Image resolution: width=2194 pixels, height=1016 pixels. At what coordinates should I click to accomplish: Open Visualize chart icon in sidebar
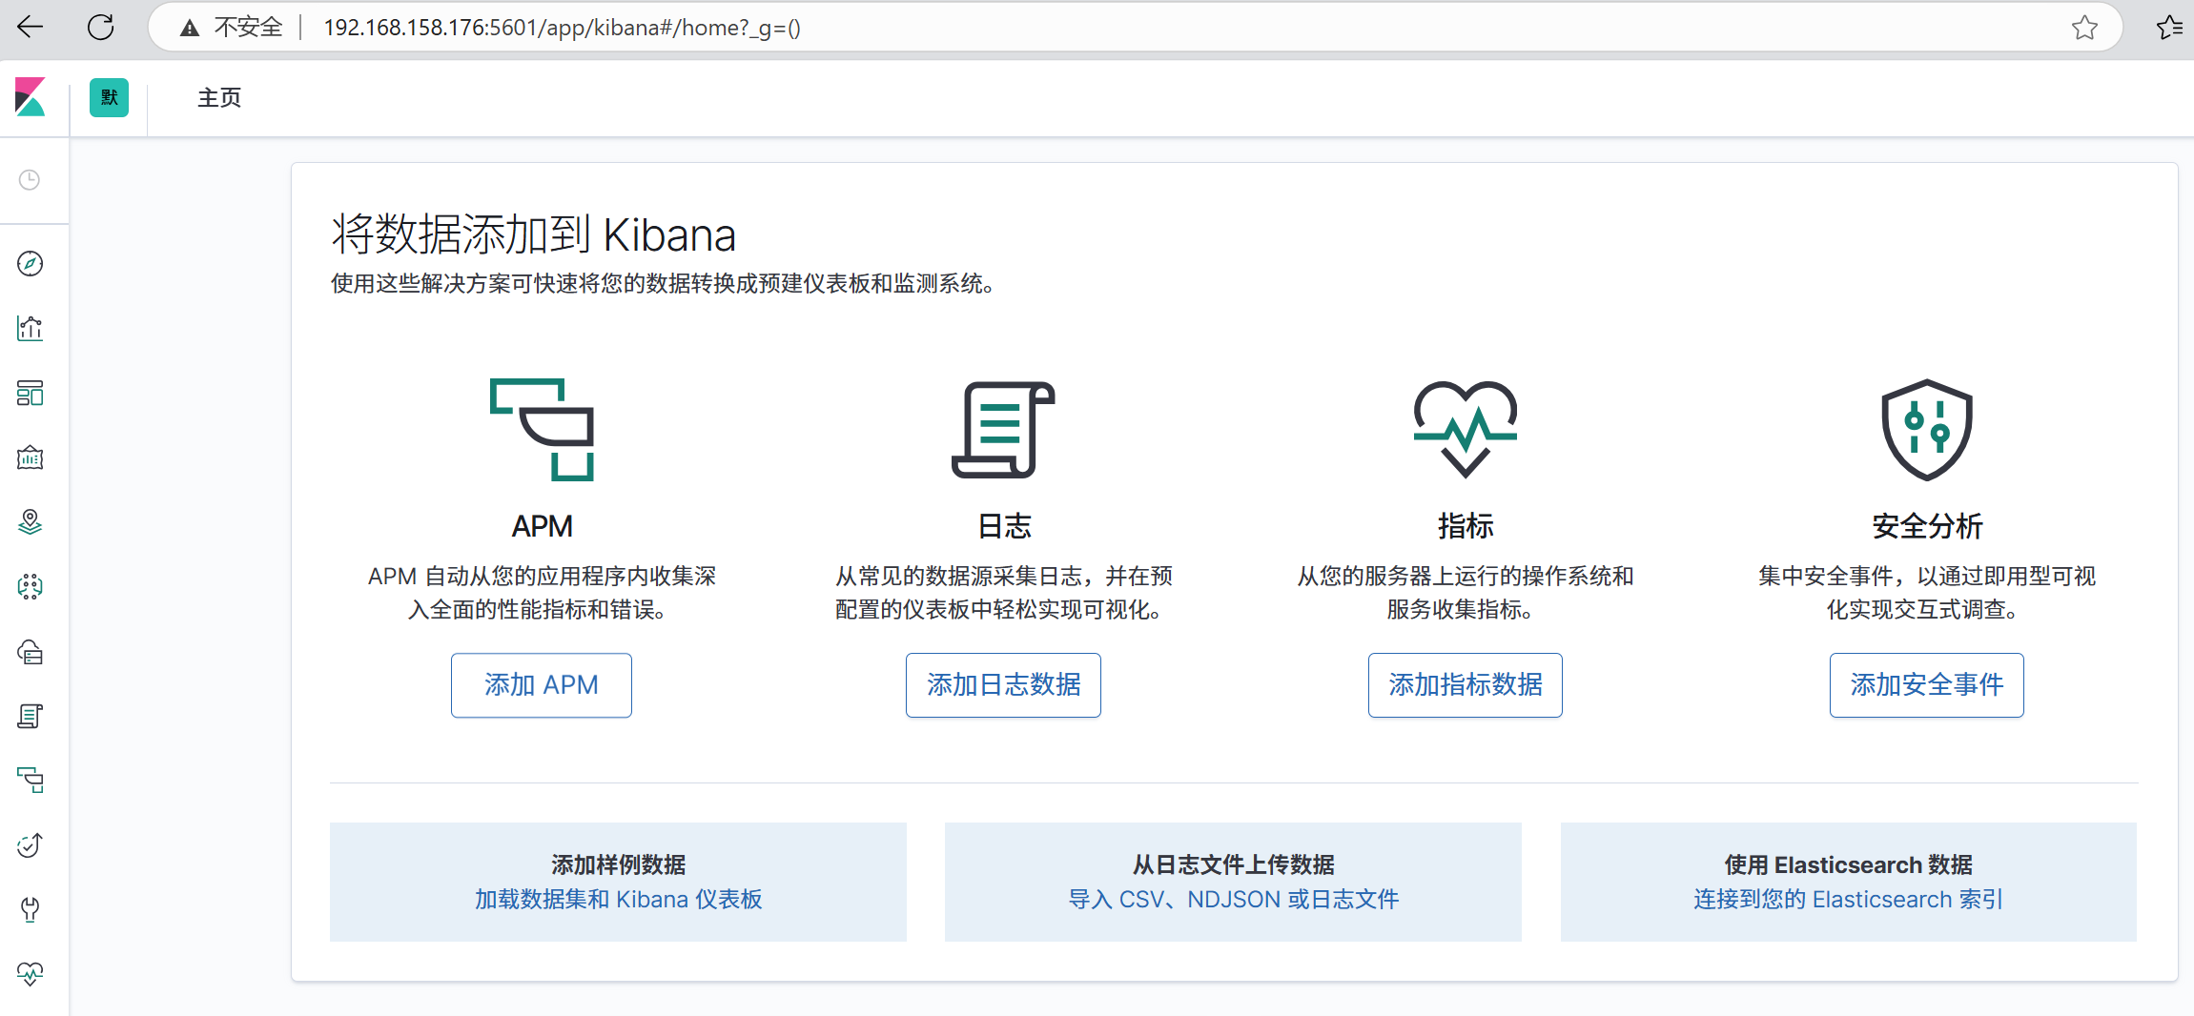[30, 329]
